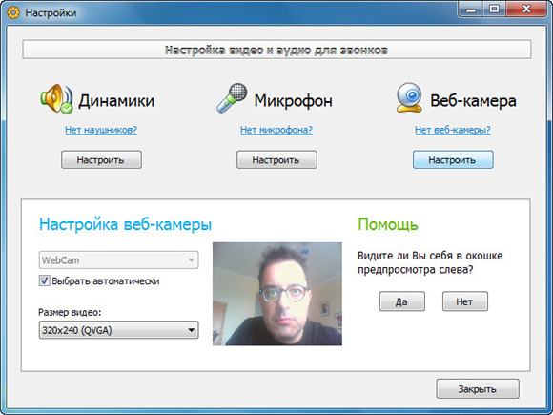Click the speaker icon beside Динамики

coord(57,99)
